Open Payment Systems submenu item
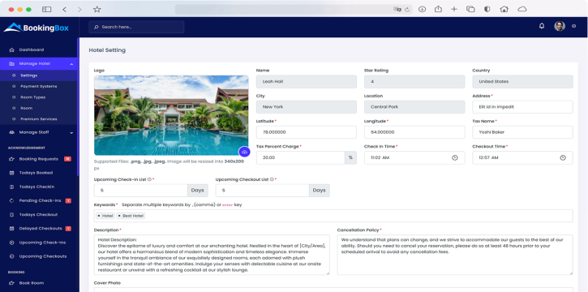Screen dimensions: 588x292 39,86
